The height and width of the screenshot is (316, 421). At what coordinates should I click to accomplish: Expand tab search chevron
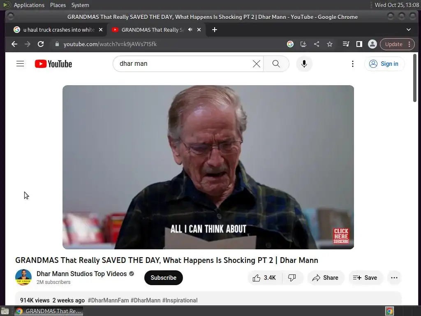tap(408, 30)
